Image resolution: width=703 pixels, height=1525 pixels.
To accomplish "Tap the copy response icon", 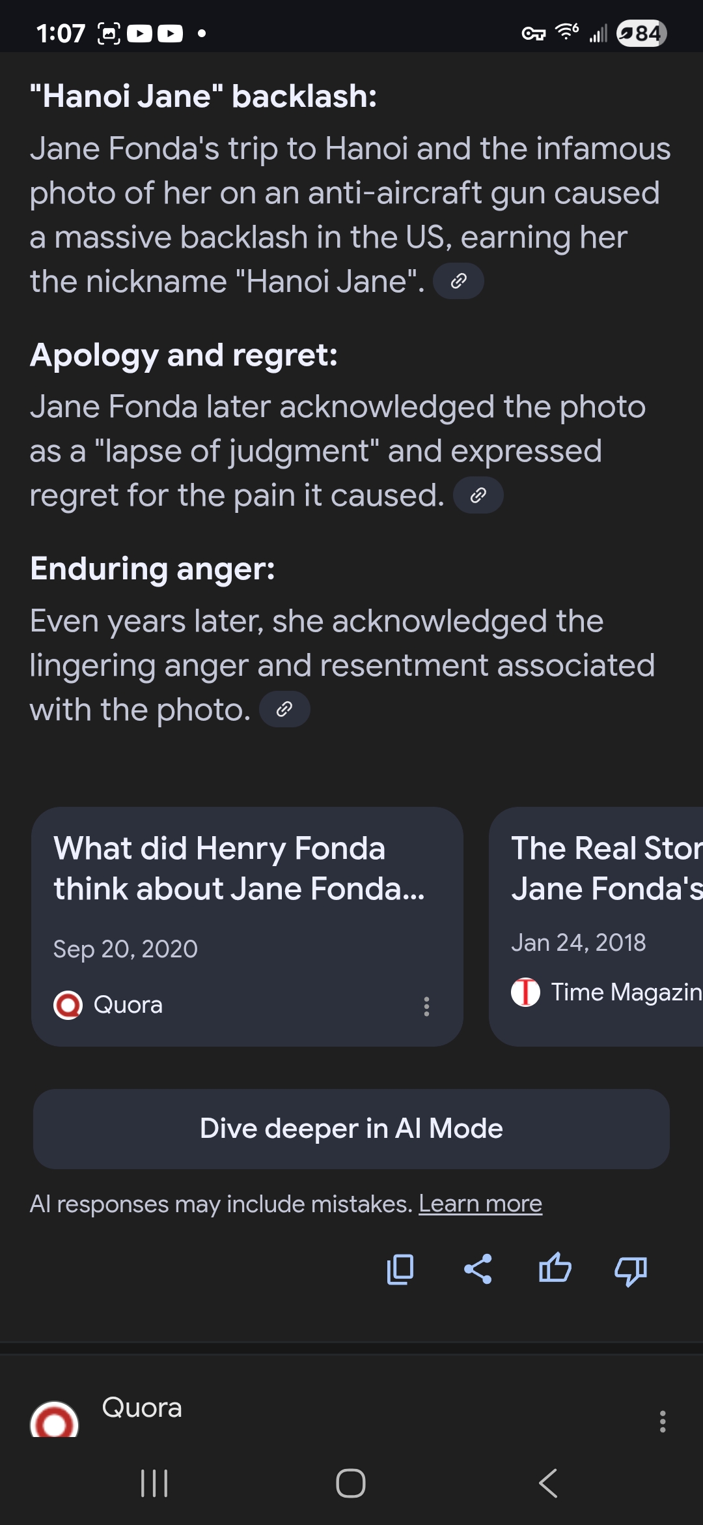I will coord(400,1270).
